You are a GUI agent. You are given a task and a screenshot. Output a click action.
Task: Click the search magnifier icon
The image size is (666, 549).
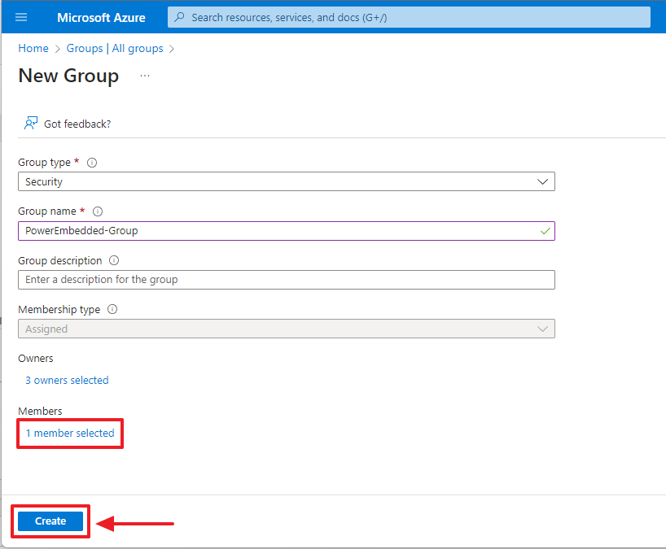[180, 17]
